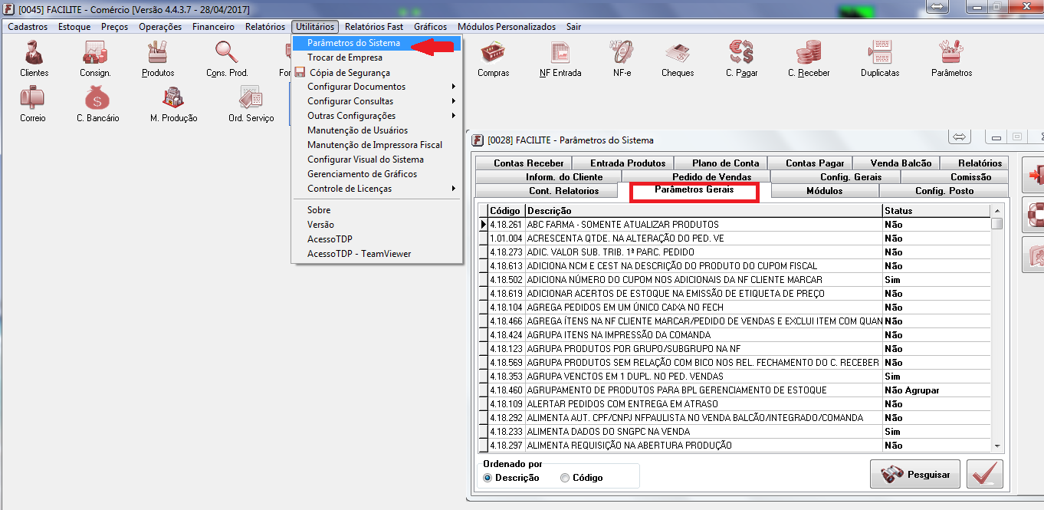Open the Ord. Serviço icon
The width and height of the screenshot is (1044, 510).
(251, 98)
